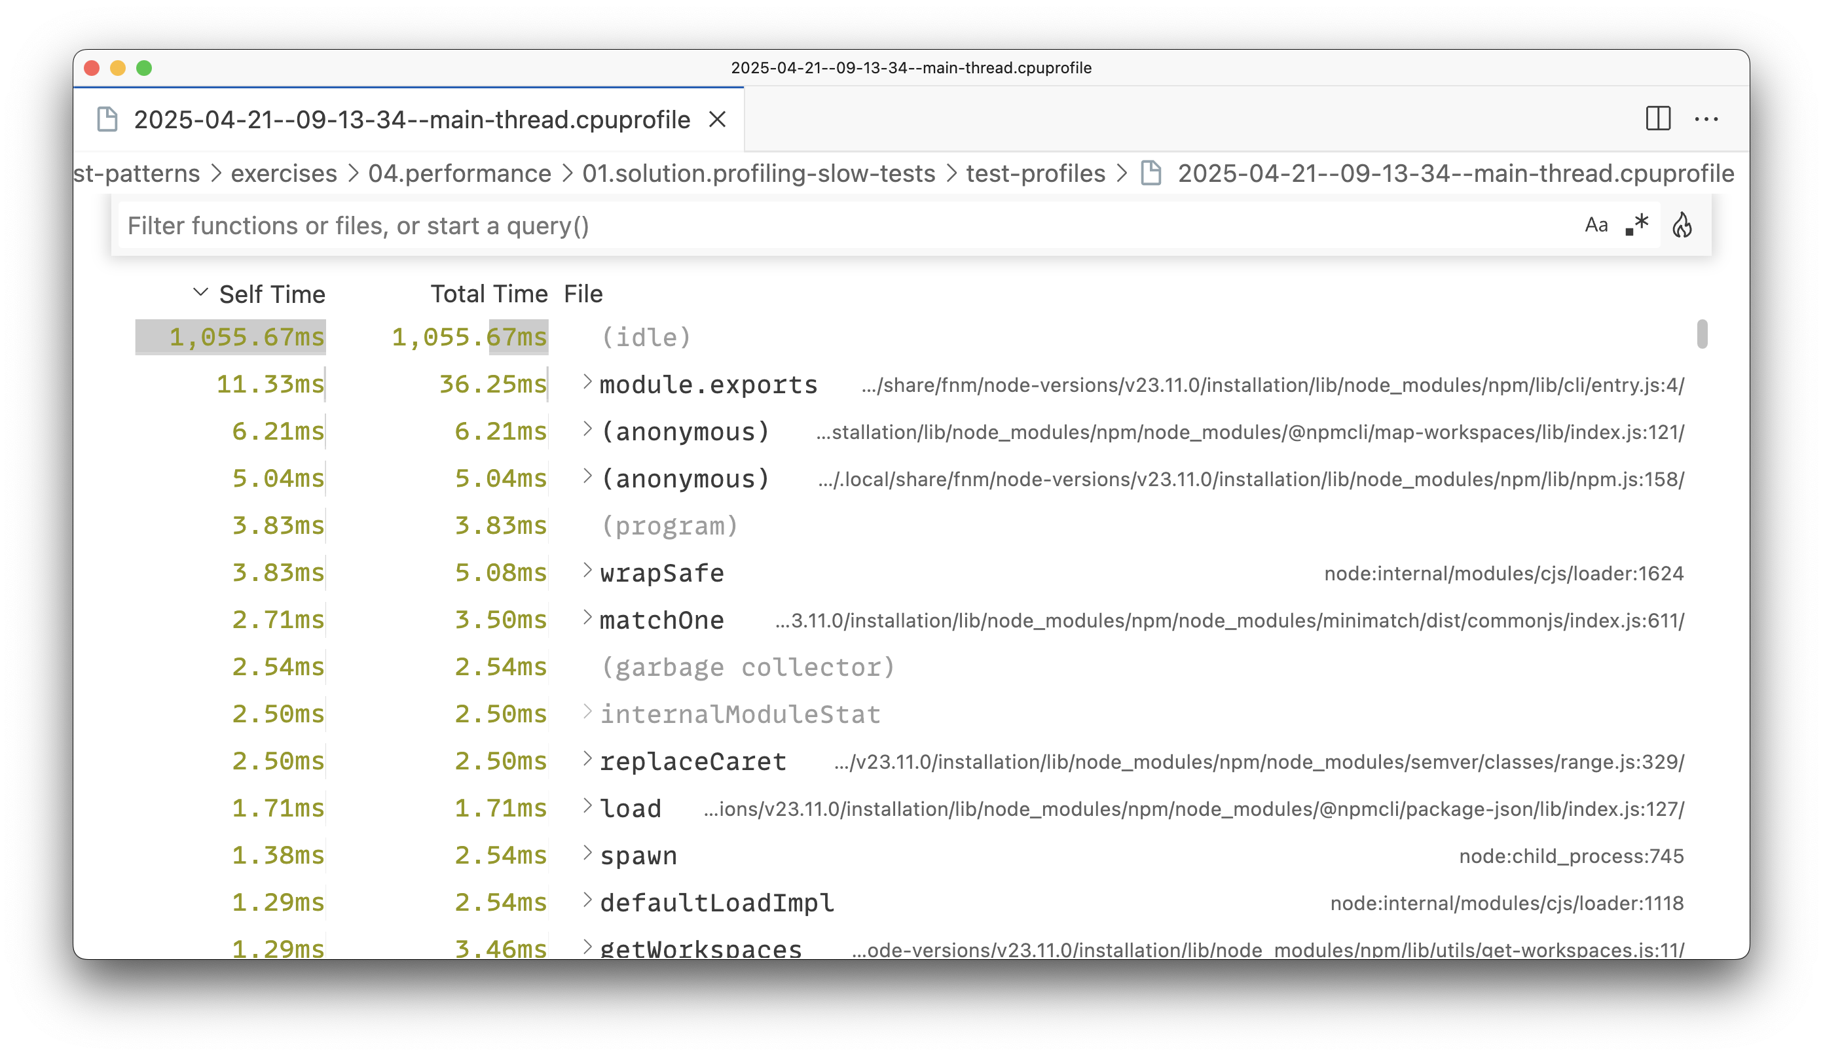Open get-workspaces.js:11 file link

tap(1268, 949)
